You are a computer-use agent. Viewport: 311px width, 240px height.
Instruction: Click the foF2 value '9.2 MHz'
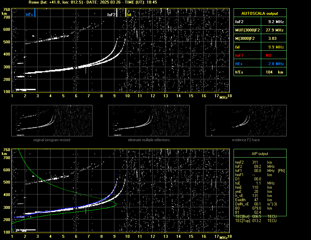(276, 22)
